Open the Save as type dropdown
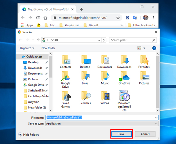Image resolution: width=176 pixels, height=144 pixels. (156, 124)
